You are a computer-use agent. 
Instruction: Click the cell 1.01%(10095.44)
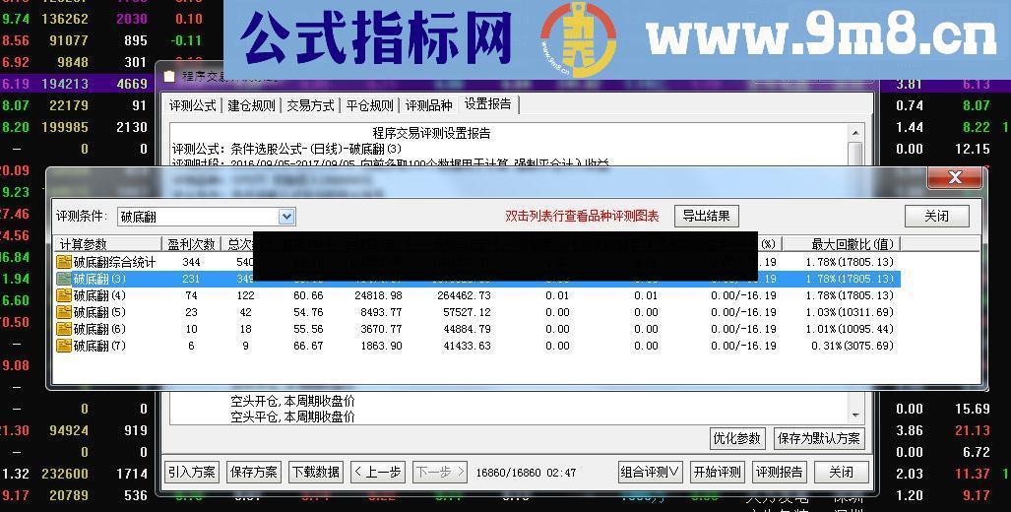coord(850,329)
